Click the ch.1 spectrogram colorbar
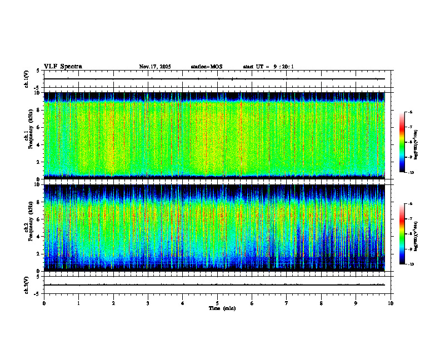Screen dimensions: 440x340 402,142
